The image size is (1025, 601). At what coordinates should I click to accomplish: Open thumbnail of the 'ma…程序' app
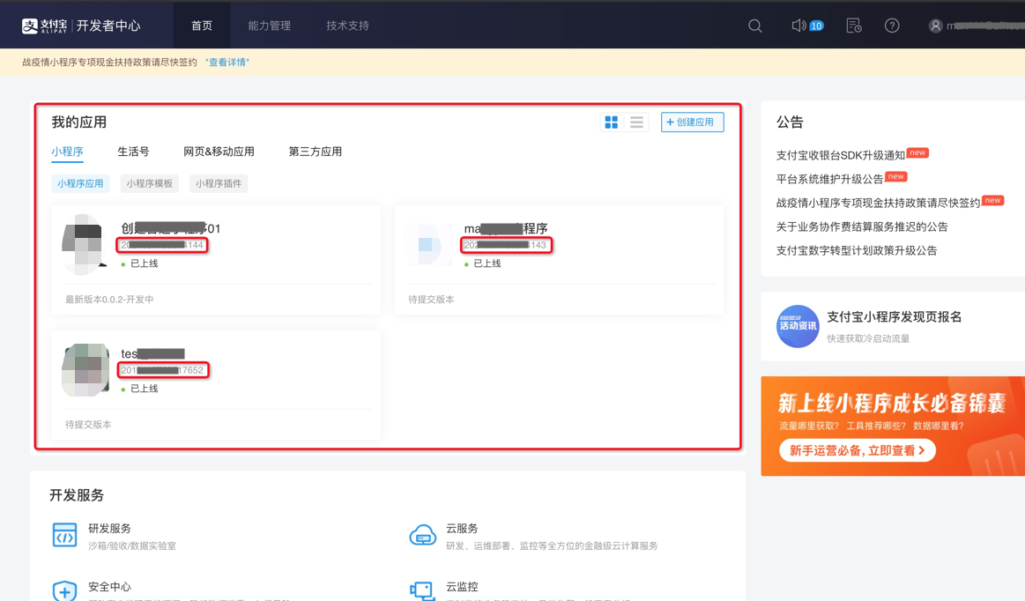coord(428,245)
